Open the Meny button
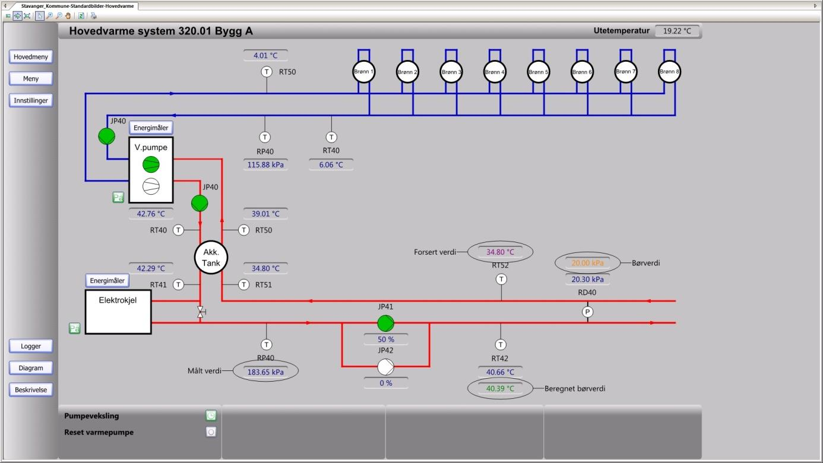This screenshot has height=463, width=823. 31,78
